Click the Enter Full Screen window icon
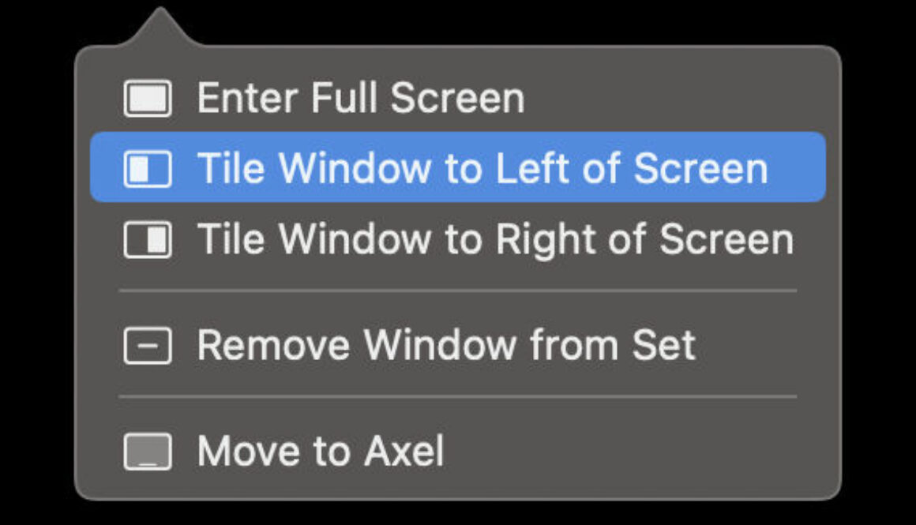This screenshot has width=916, height=525. click(147, 98)
